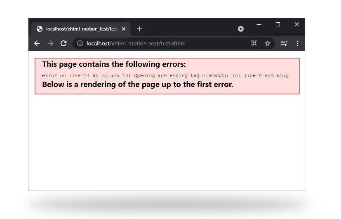Close the browser window
This screenshot has height=219, width=341.
tap(296, 25)
